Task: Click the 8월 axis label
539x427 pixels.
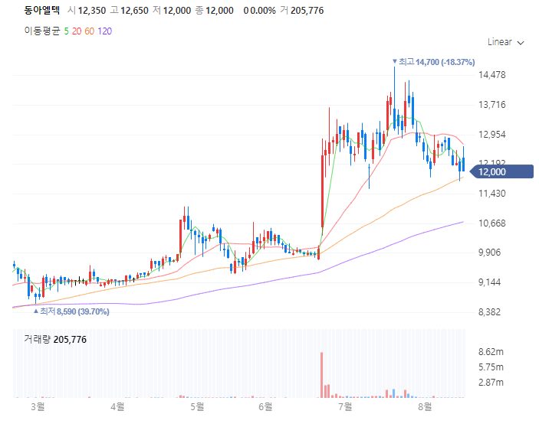Action: [x=425, y=407]
